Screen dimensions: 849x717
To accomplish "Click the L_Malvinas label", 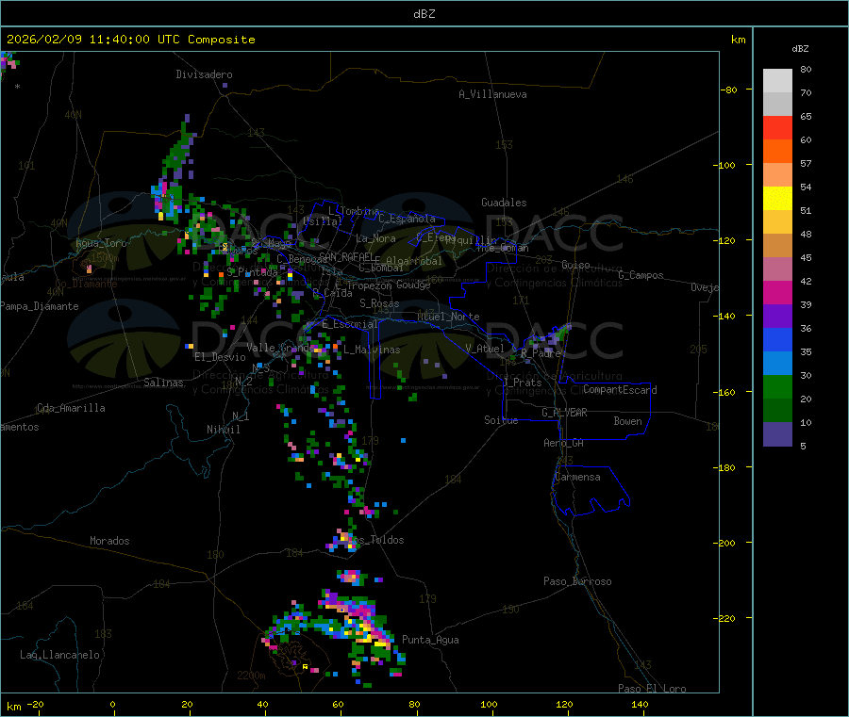I will click(372, 350).
